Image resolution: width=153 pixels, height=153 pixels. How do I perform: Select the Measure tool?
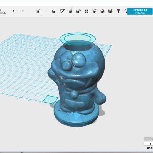(110, 11)
